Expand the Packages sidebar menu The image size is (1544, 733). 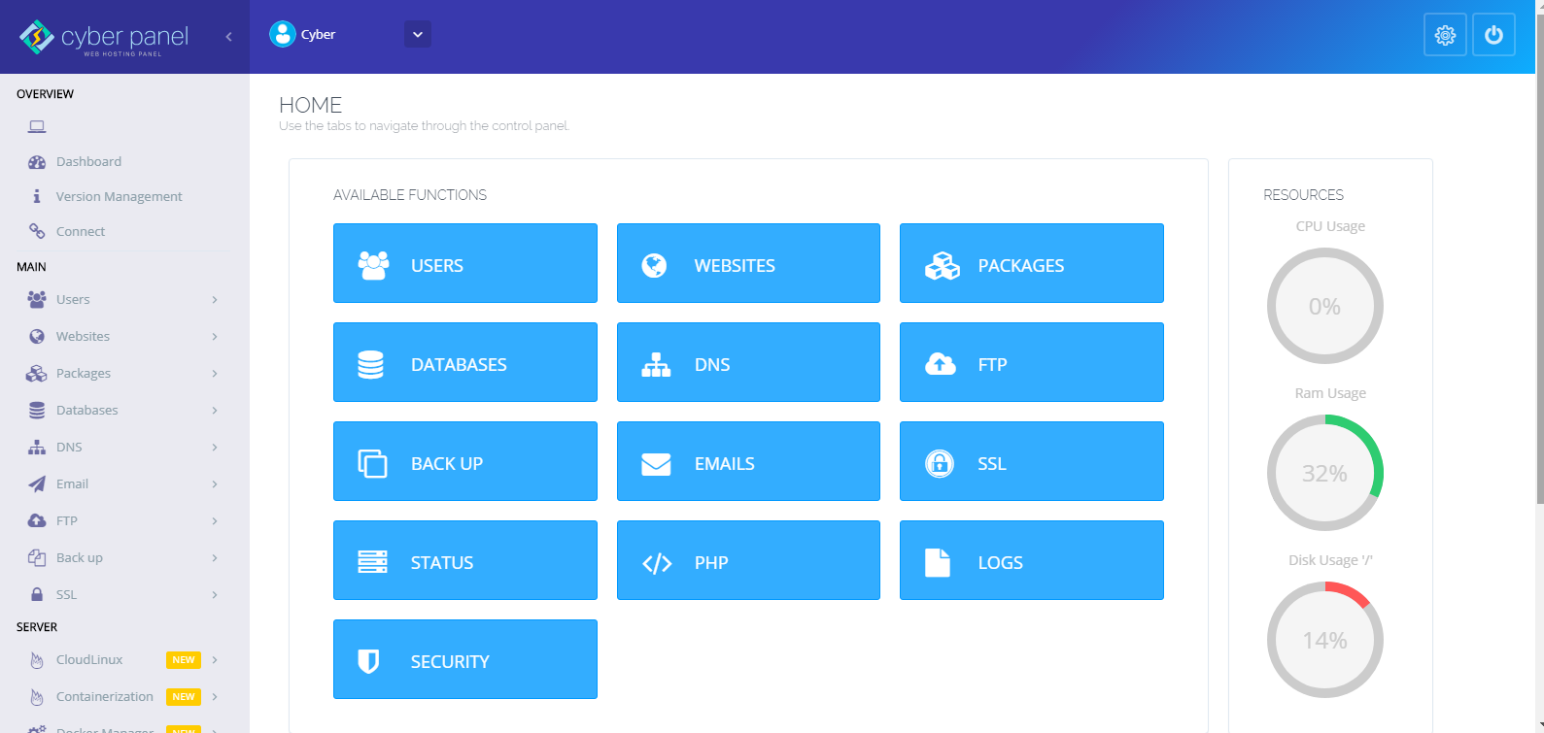[x=124, y=373]
